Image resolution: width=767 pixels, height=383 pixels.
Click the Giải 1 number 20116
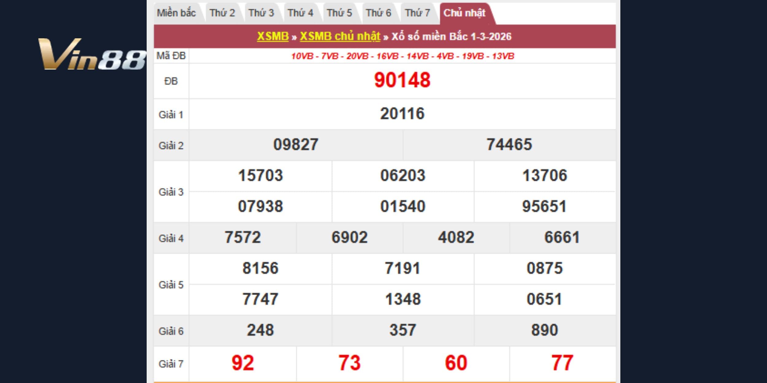coord(402,114)
